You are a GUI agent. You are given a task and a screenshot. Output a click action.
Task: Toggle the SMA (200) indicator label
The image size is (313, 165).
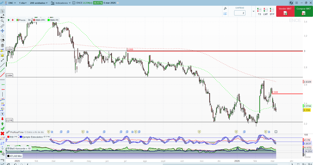(39, 20)
